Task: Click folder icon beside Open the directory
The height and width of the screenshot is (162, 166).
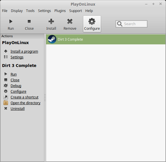Action: click(x=6, y=103)
